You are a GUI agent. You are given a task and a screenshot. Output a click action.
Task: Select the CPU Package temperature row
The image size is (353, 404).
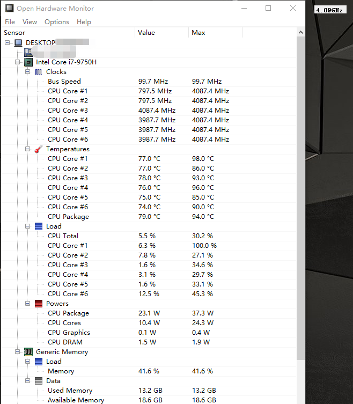[x=149, y=217]
